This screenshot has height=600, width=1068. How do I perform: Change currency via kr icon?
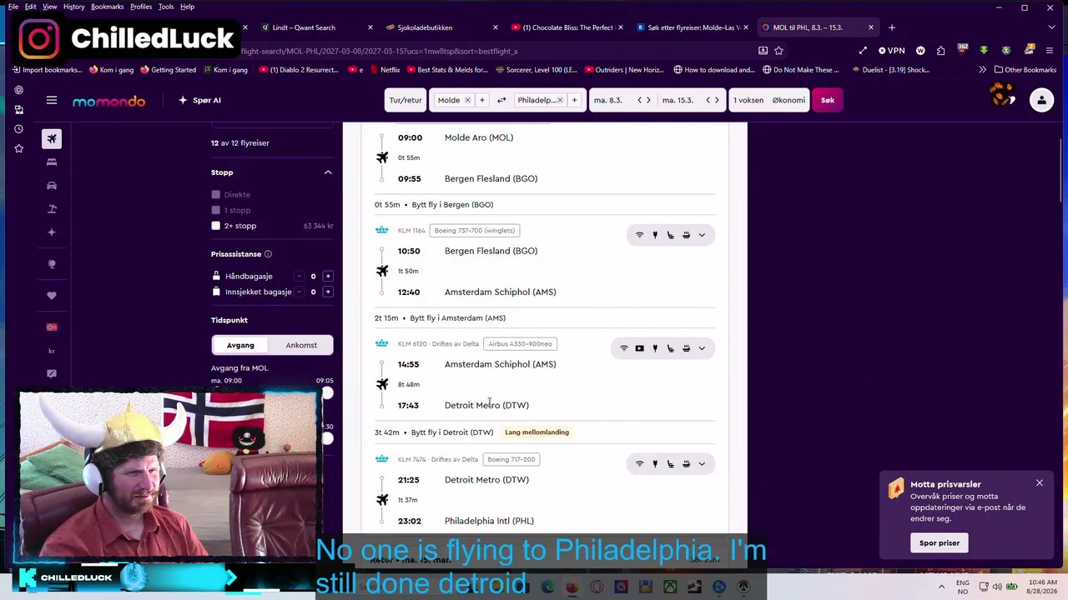tap(52, 351)
